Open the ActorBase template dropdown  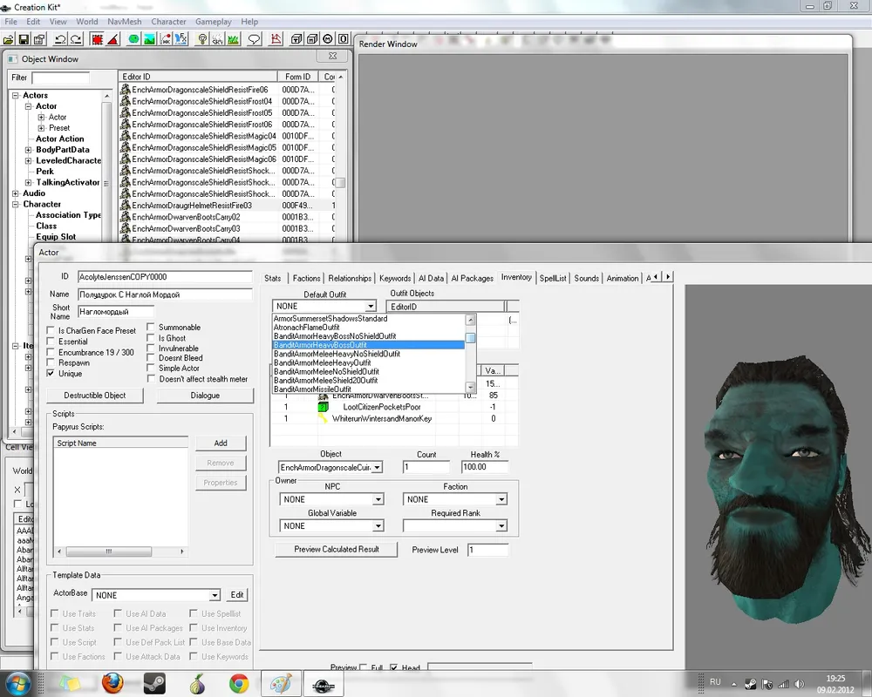coord(215,596)
